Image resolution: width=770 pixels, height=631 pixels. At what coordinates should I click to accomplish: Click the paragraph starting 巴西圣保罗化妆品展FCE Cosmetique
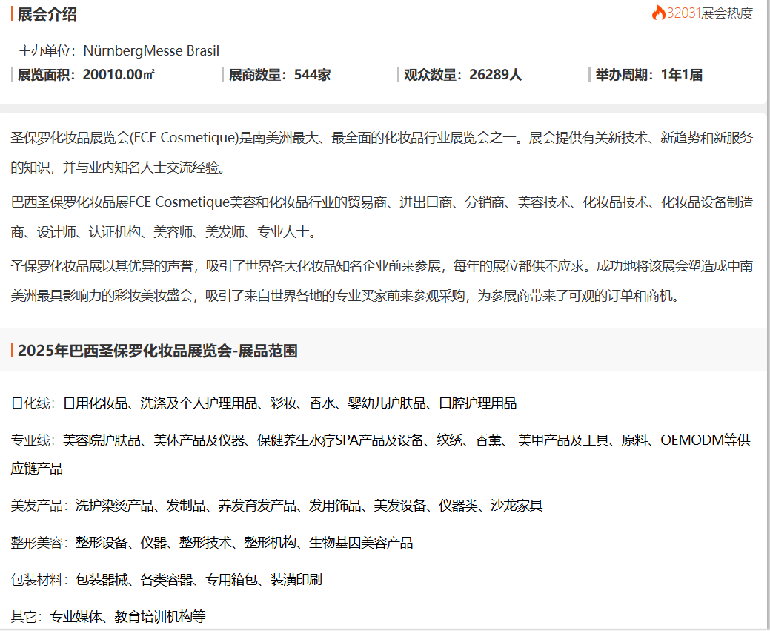click(x=382, y=217)
